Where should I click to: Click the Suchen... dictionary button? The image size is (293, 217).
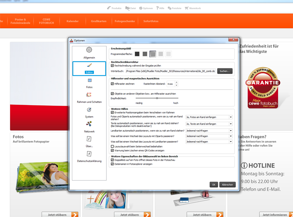[x=225, y=71]
